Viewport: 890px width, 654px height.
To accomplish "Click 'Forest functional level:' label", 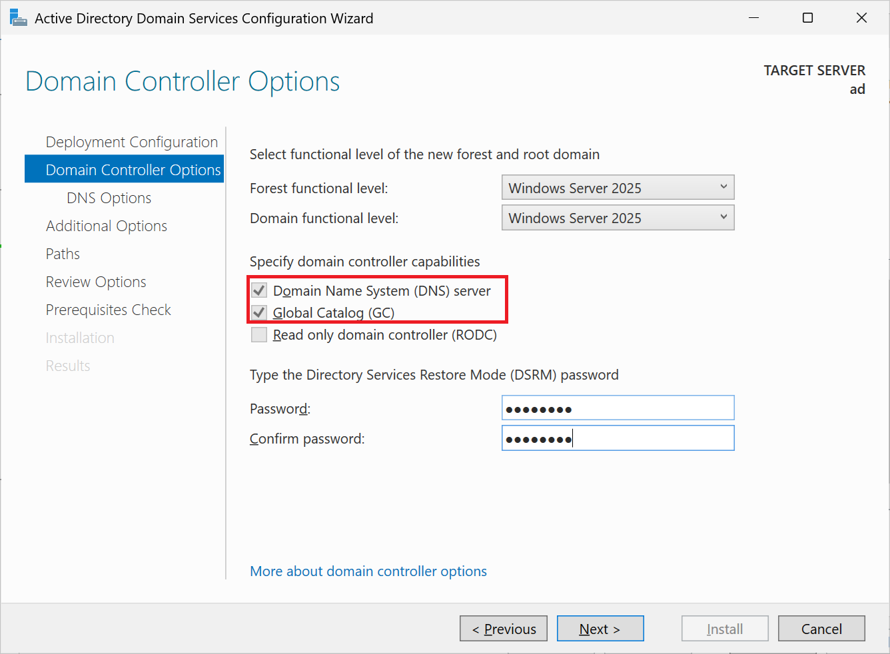I will [x=319, y=188].
